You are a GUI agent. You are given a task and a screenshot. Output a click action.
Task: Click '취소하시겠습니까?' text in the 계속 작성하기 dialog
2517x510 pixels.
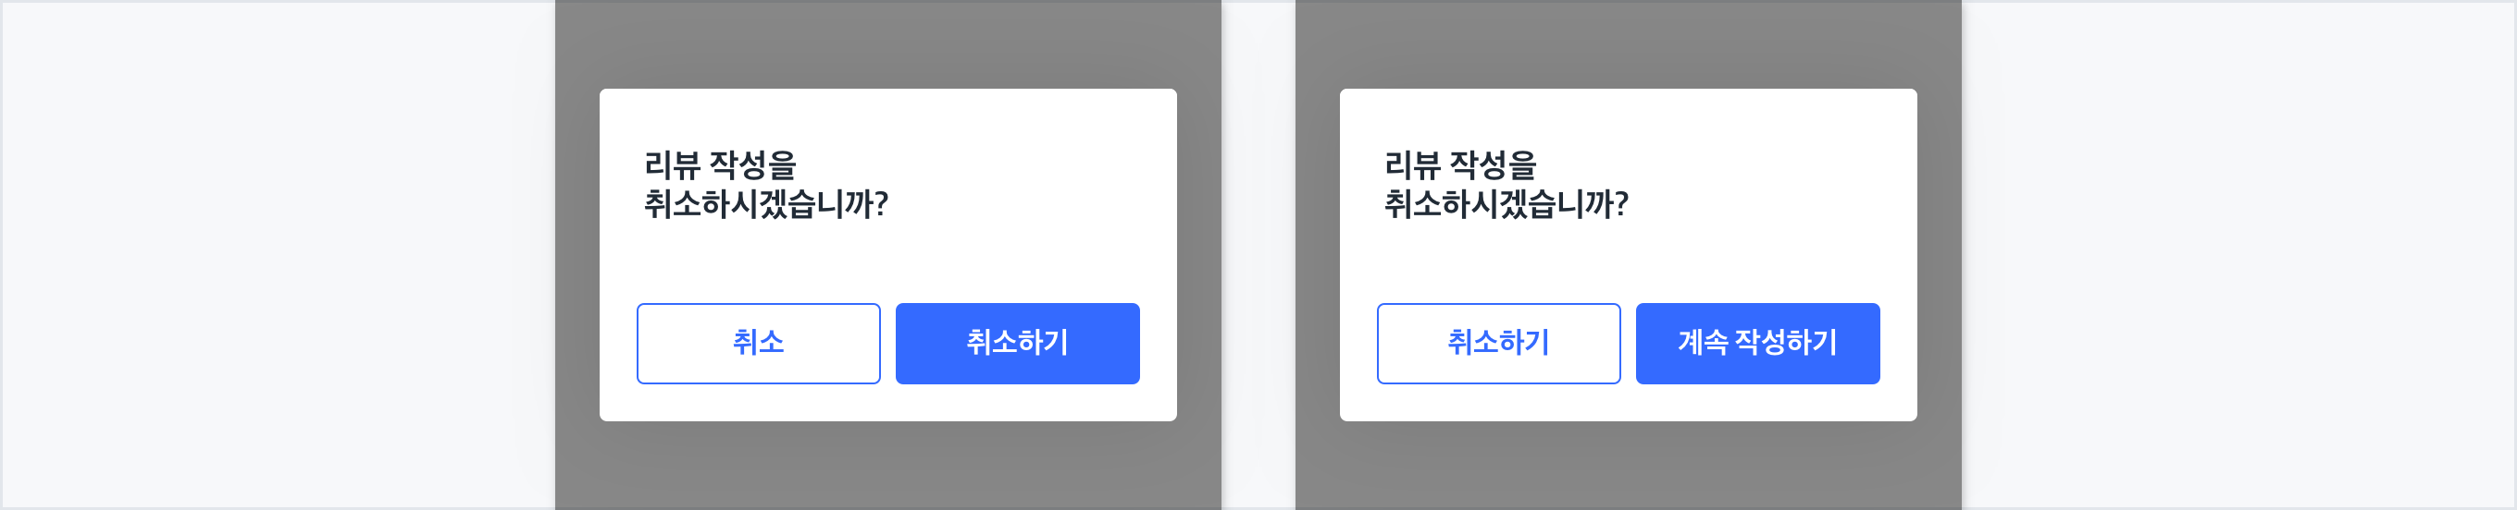click(1505, 204)
